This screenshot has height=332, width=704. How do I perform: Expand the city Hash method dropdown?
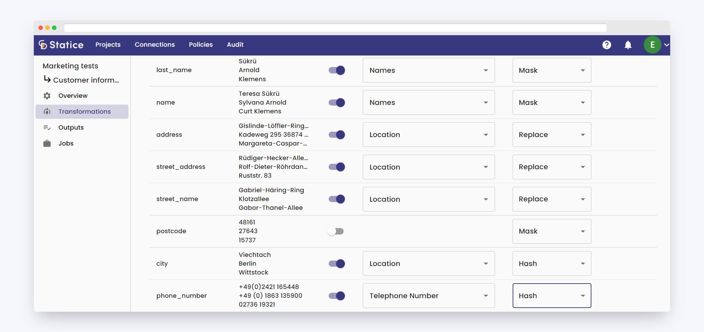[x=552, y=264]
